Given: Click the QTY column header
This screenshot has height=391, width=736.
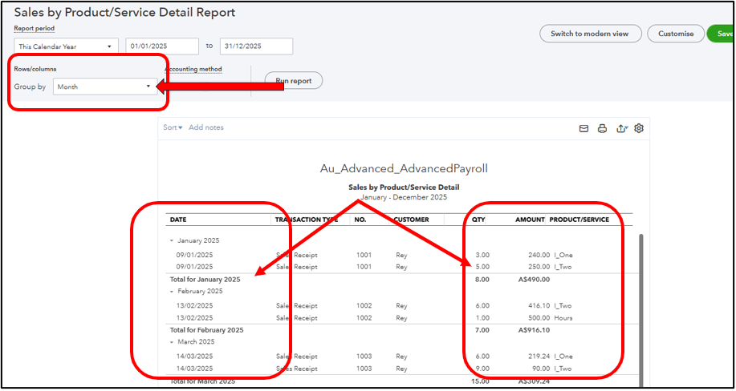Looking at the screenshot, I should click(478, 220).
